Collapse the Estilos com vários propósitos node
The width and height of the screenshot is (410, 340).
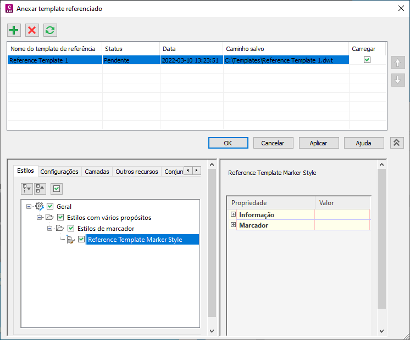click(39, 217)
